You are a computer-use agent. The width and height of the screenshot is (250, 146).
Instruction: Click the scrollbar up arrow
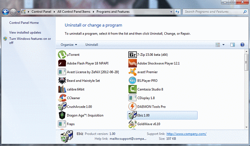click(246, 52)
